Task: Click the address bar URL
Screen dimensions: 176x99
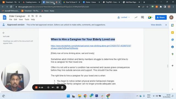Action: click(54, 7)
